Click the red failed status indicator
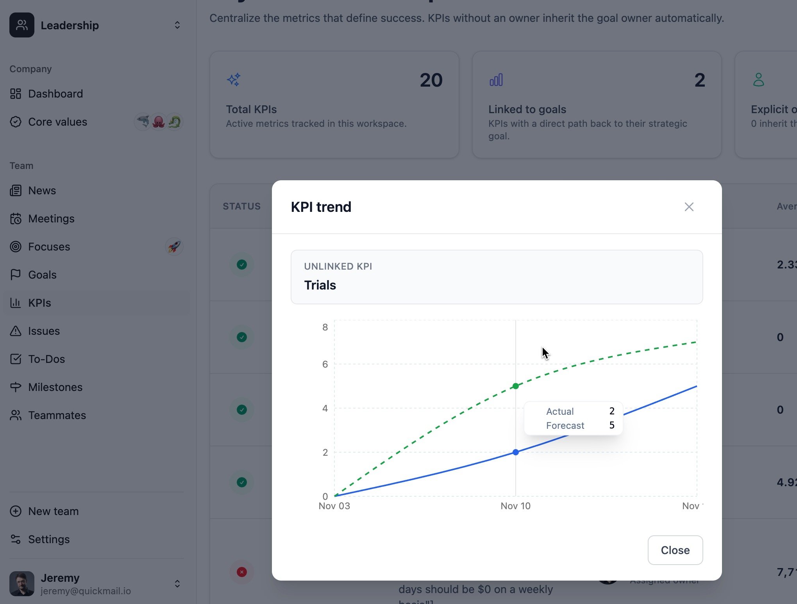 [242, 572]
